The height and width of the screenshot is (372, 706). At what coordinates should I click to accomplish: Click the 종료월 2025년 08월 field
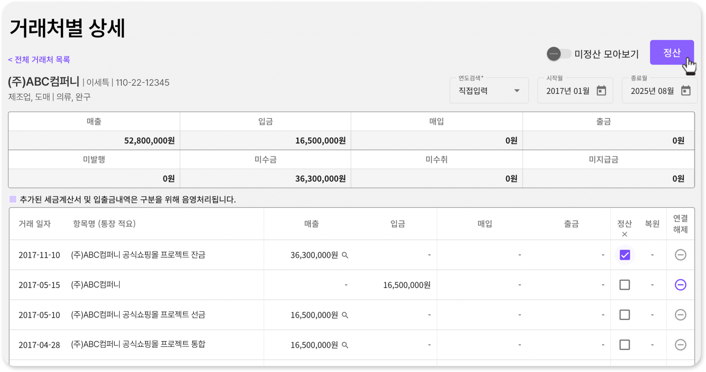652,91
